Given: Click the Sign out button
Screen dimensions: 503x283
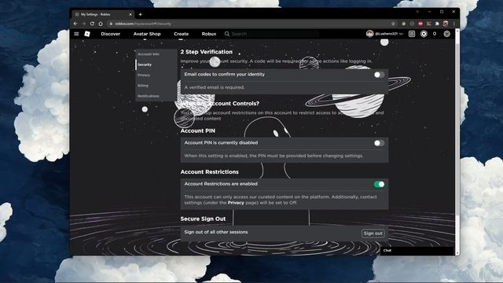Looking at the screenshot, I should [373, 233].
